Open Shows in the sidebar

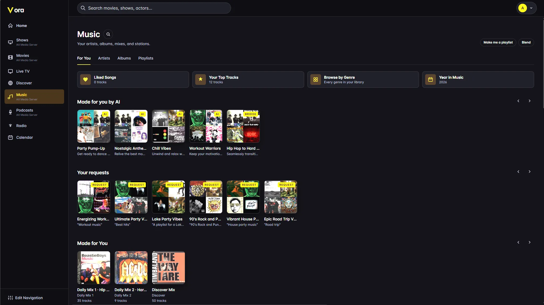pyautogui.click(x=34, y=42)
